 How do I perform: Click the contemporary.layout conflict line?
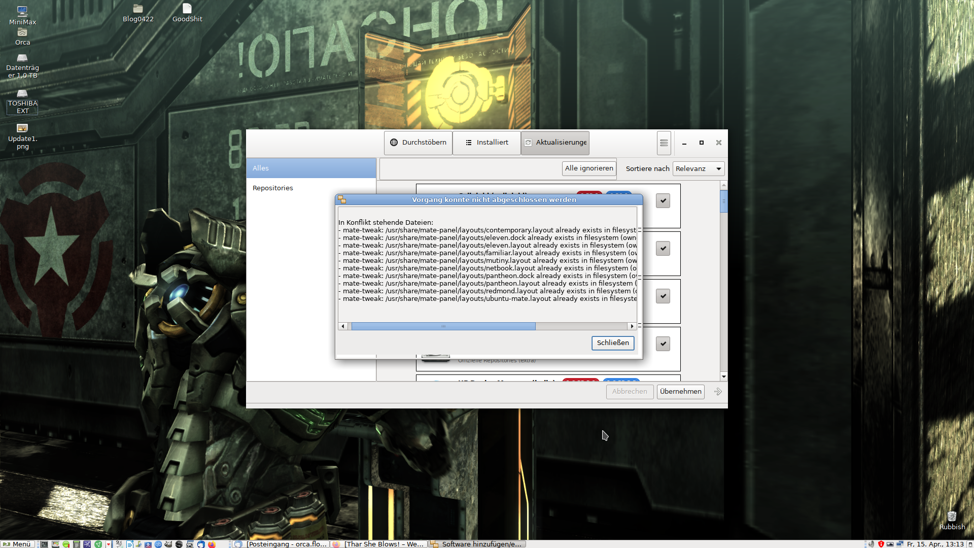488,230
